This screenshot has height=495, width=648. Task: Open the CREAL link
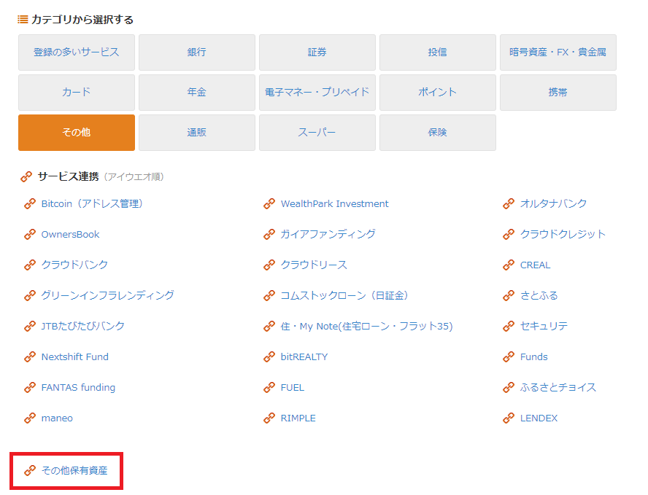(x=535, y=265)
